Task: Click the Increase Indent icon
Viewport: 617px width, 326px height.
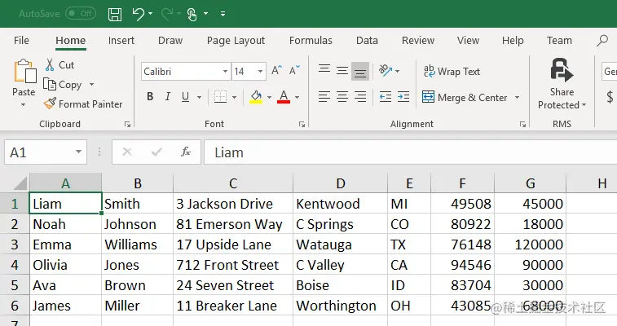Action: (403, 97)
